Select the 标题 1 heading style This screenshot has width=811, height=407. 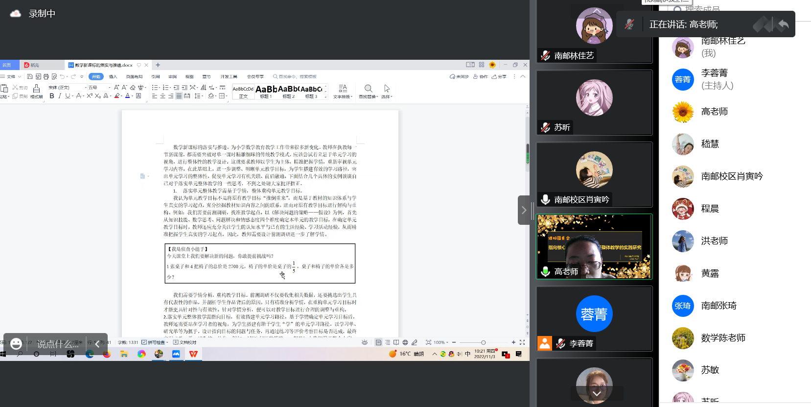pos(266,91)
